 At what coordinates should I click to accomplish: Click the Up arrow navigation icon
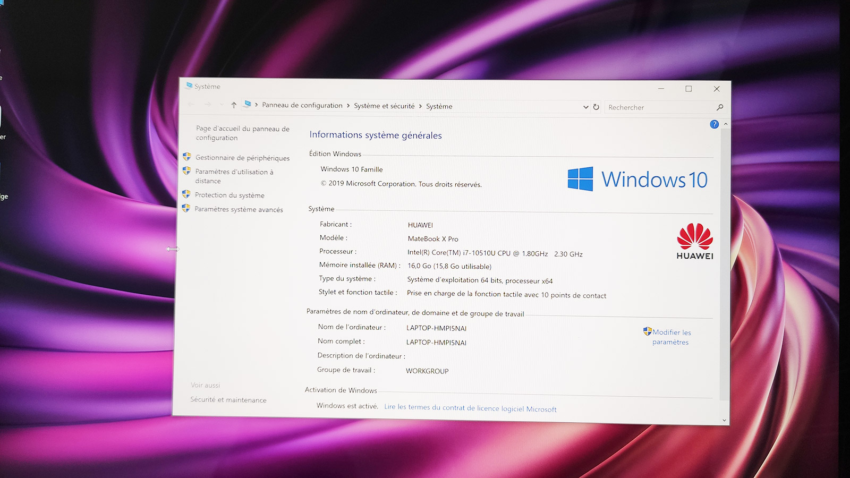[x=234, y=105]
